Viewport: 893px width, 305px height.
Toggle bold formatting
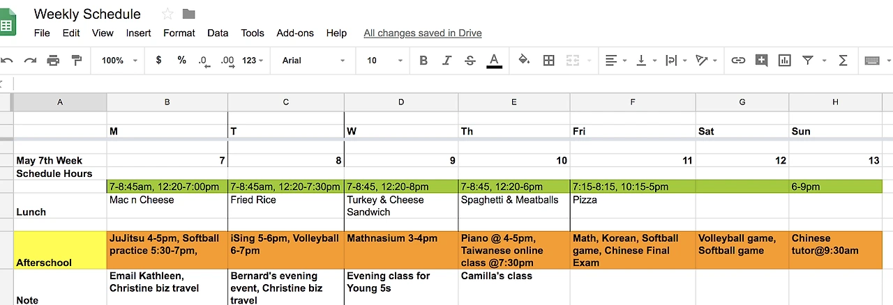pos(423,61)
